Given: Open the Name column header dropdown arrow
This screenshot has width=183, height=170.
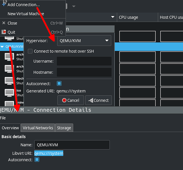Looking at the screenshot, I should [x=113, y=17].
